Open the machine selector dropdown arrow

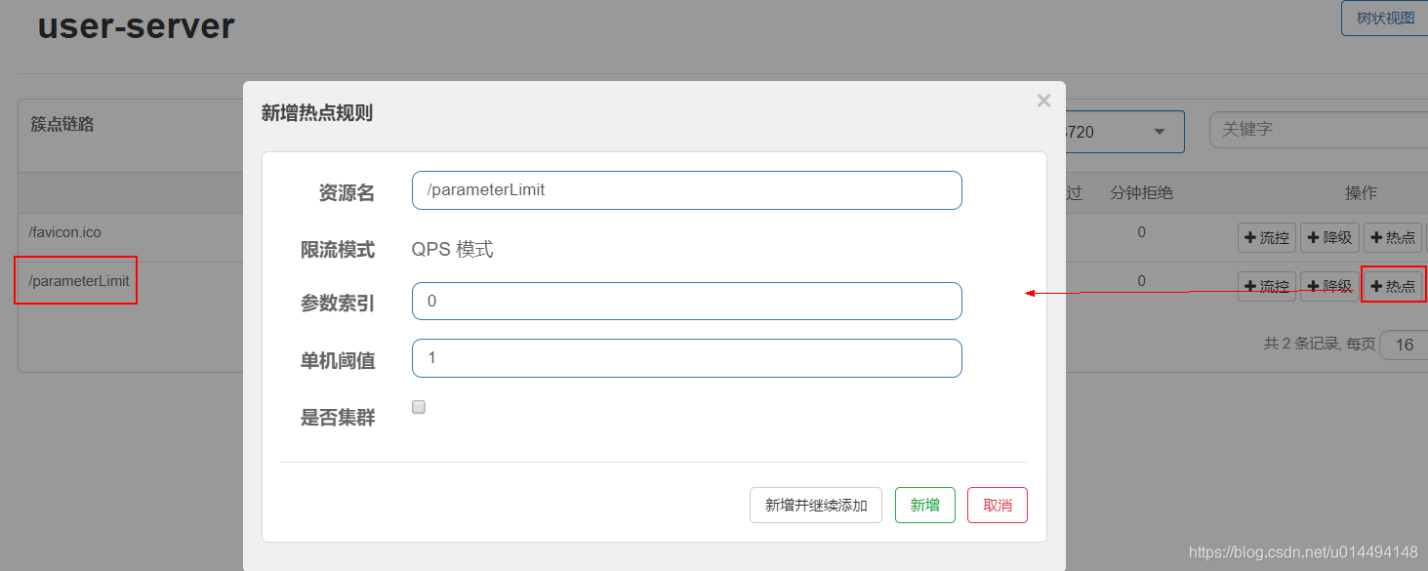point(1160,132)
